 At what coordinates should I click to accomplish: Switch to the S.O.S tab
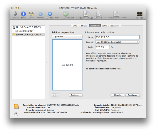[x=75, y=26]
